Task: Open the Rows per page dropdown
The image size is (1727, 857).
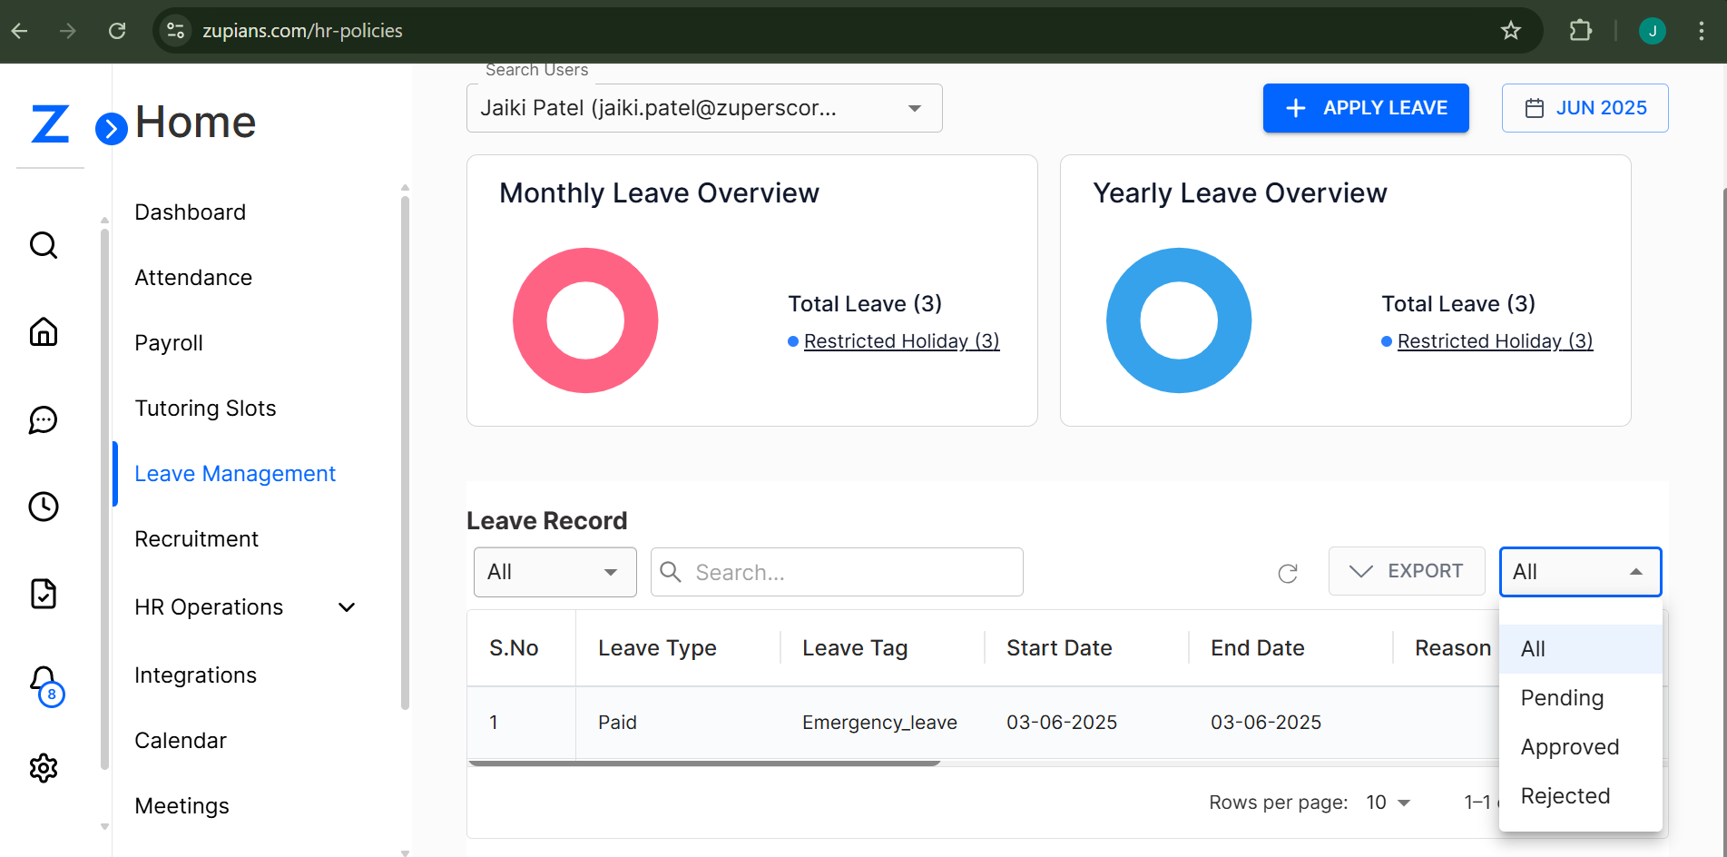Action: pos(1388,803)
